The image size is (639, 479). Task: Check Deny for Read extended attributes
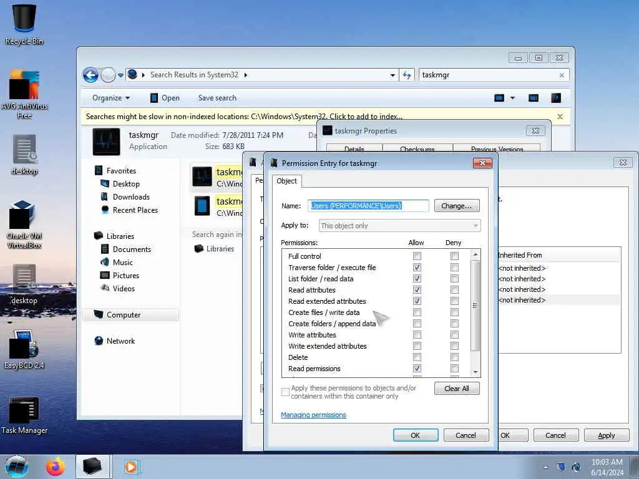(x=454, y=301)
